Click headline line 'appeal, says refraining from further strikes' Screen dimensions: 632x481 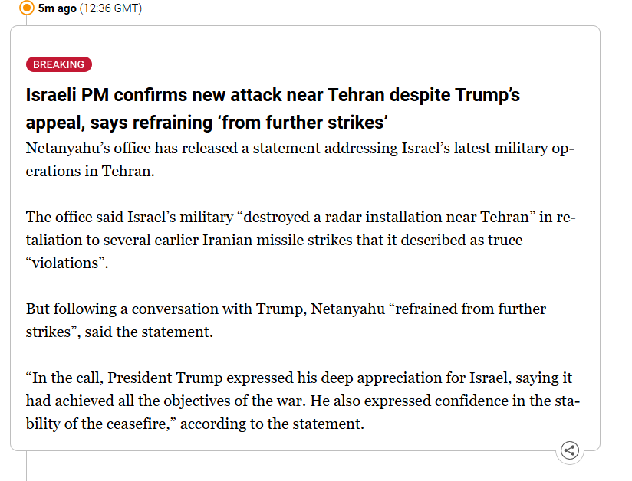(x=207, y=123)
